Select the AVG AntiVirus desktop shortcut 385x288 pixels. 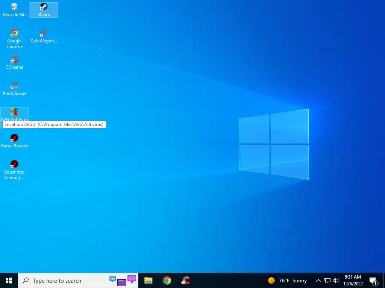click(15, 114)
